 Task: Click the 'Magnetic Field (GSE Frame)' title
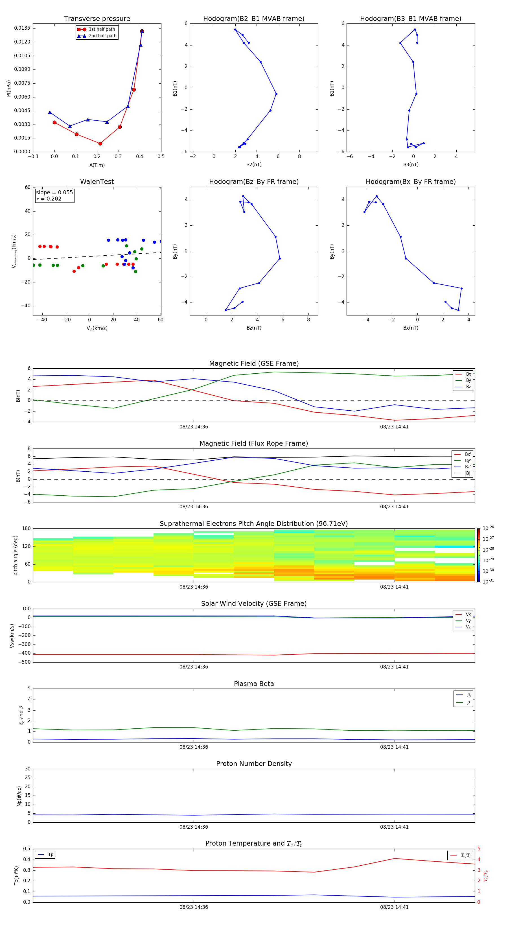(254, 363)
